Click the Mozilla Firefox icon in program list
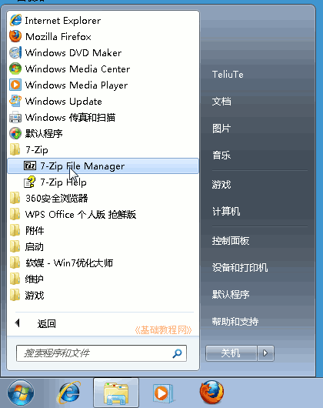 pyautogui.click(x=15, y=36)
